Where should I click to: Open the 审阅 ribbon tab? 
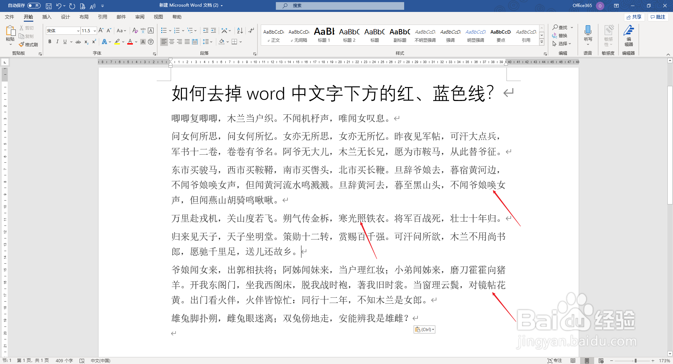click(x=140, y=16)
